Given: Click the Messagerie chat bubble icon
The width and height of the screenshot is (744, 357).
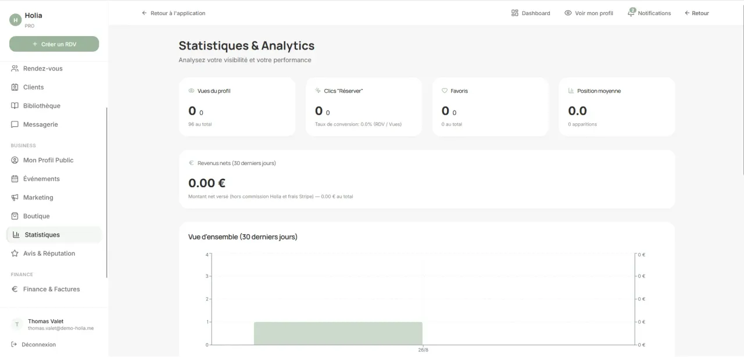Looking at the screenshot, I should tap(15, 124).
